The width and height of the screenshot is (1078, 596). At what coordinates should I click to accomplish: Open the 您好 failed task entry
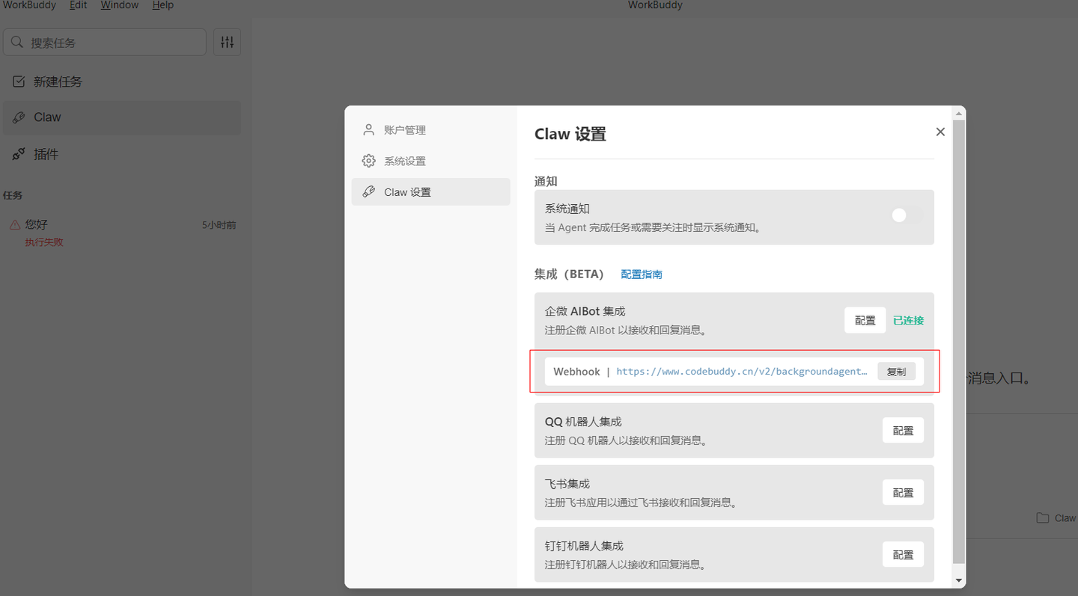pos(121,233)
